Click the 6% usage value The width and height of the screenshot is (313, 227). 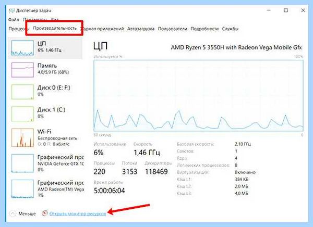pos(99,153)
